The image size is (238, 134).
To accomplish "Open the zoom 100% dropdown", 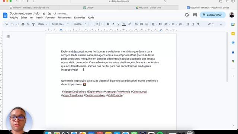I will 42,24.
